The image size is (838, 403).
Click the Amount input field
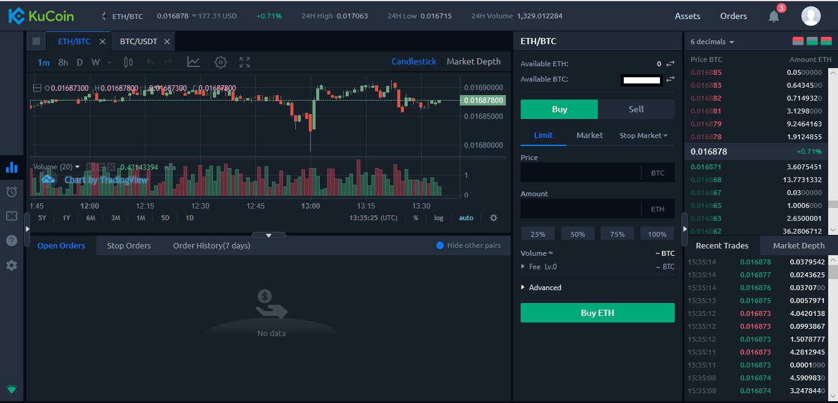(x=597, y=209)
